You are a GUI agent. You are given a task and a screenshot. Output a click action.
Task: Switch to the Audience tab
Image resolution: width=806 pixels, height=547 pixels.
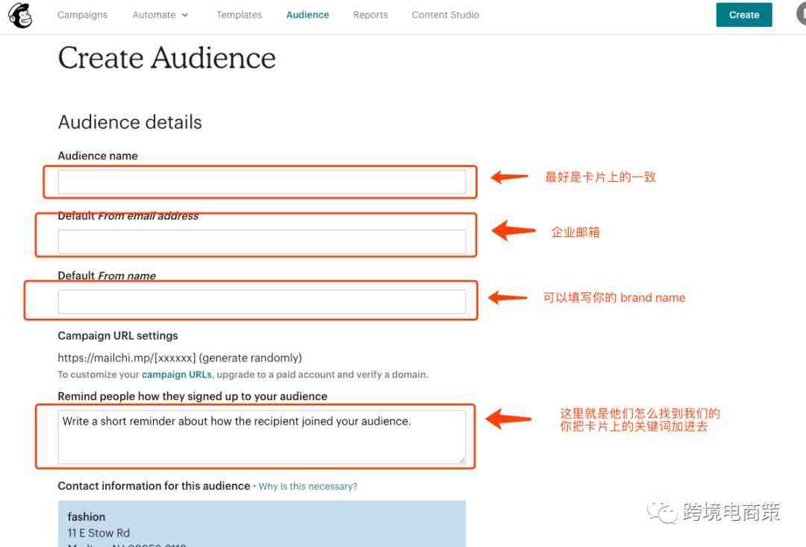click(x=307, y=15)
